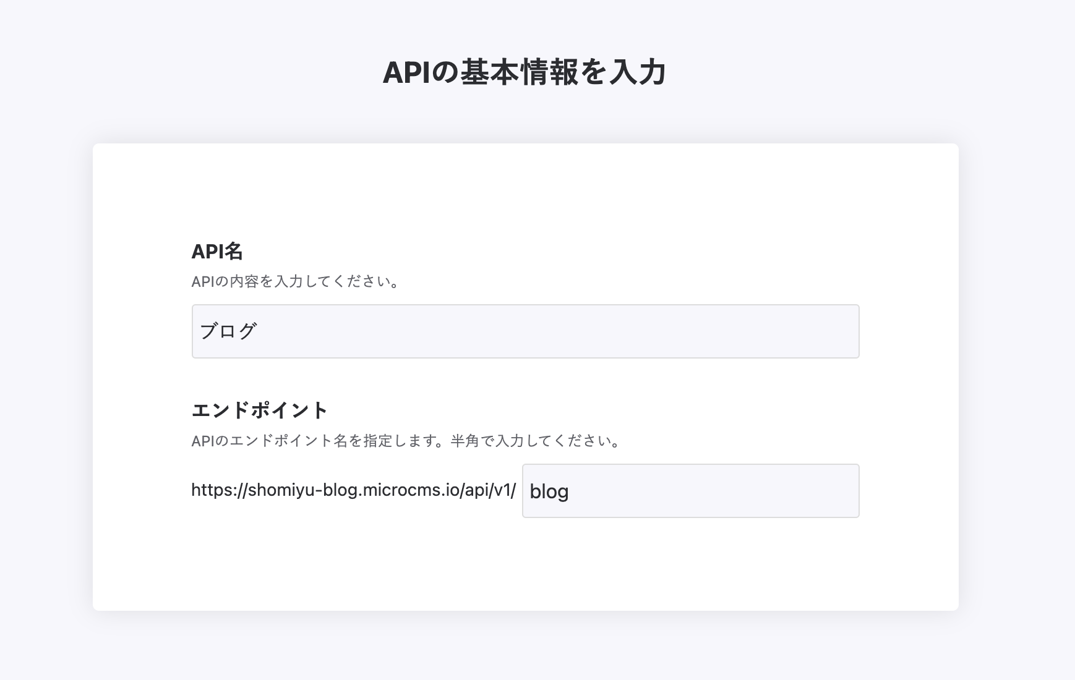Viewport: 1075px width, 680px height.
Task: Click the empty right end of the endpoint field
Action: click(x=816, y=491)
